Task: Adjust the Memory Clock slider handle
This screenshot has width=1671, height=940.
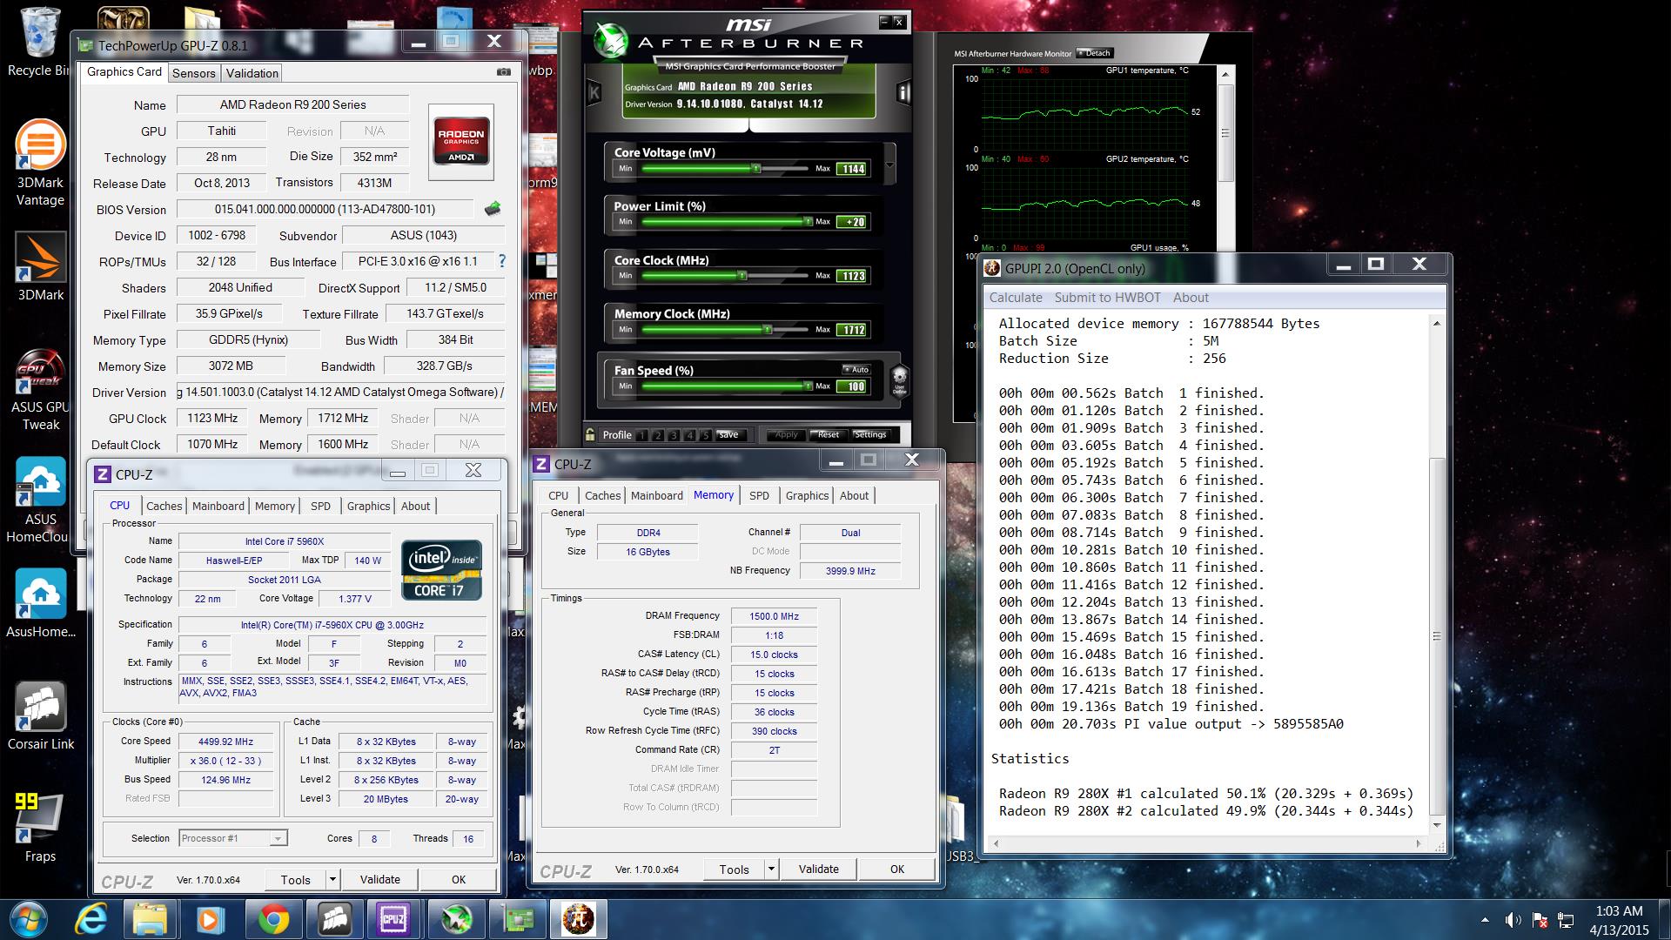Action: [768, 330]
